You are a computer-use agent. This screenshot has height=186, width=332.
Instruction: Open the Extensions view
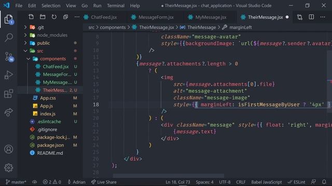[8, 94]
